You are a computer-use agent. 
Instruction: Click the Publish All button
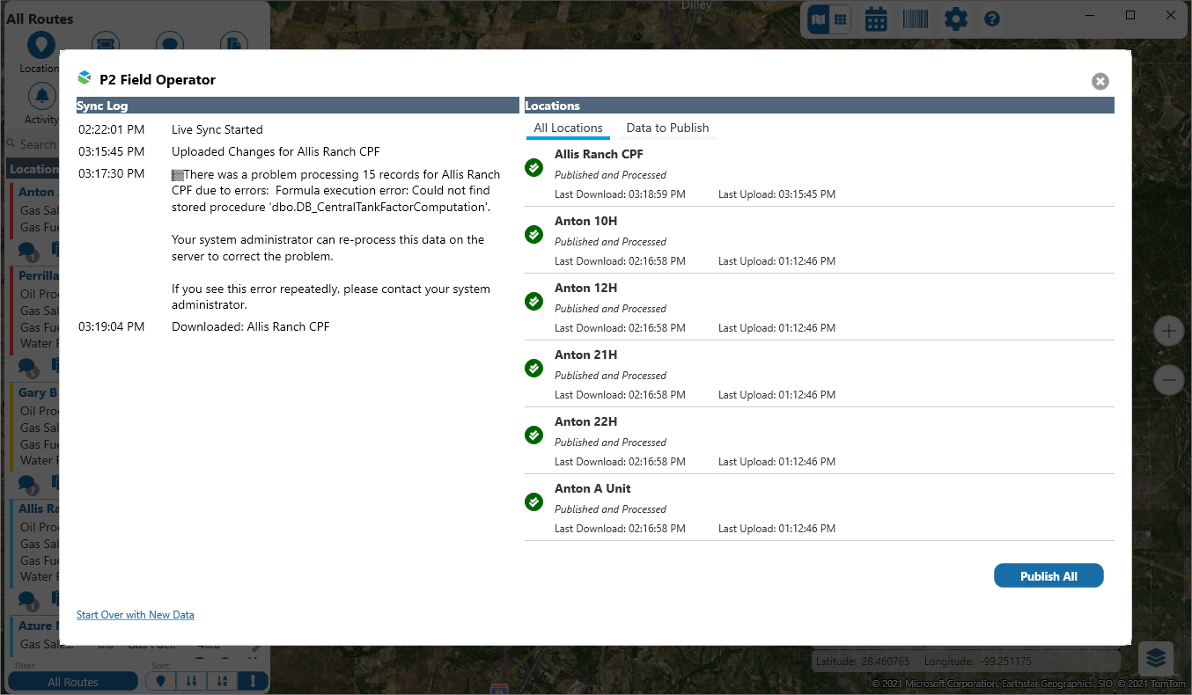point(1048,576)
